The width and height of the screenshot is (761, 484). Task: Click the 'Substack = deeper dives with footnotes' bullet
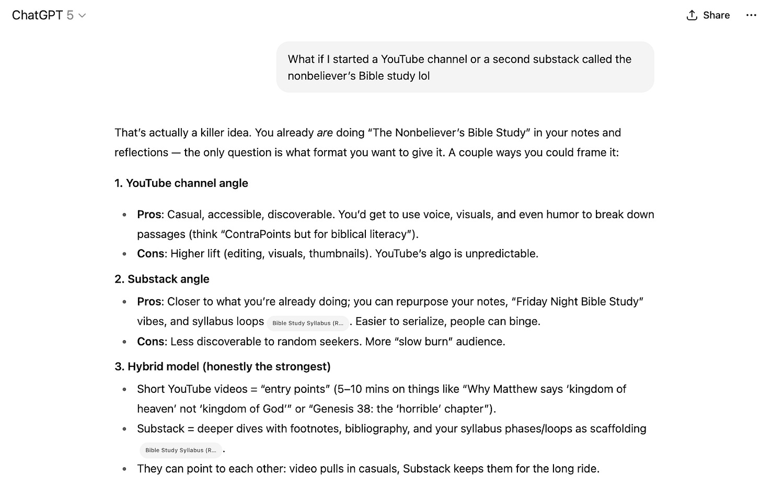(x=391, y=438)
